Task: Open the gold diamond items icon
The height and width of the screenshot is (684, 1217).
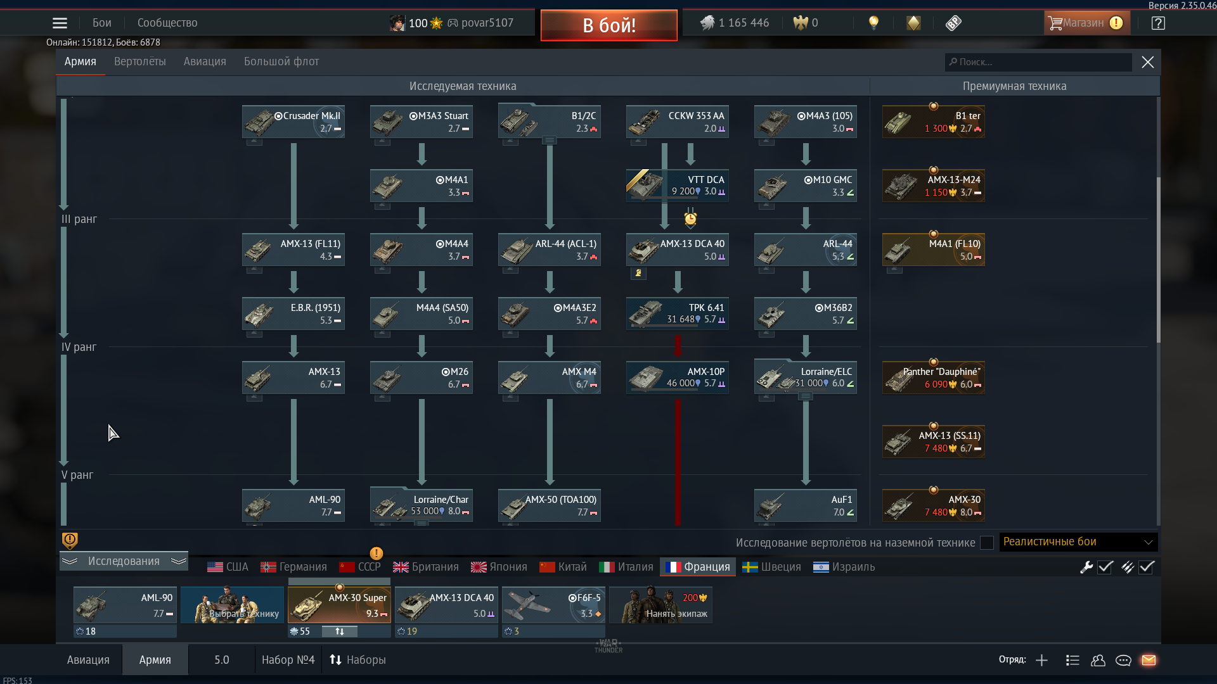Action: click(x=913, y=23)
